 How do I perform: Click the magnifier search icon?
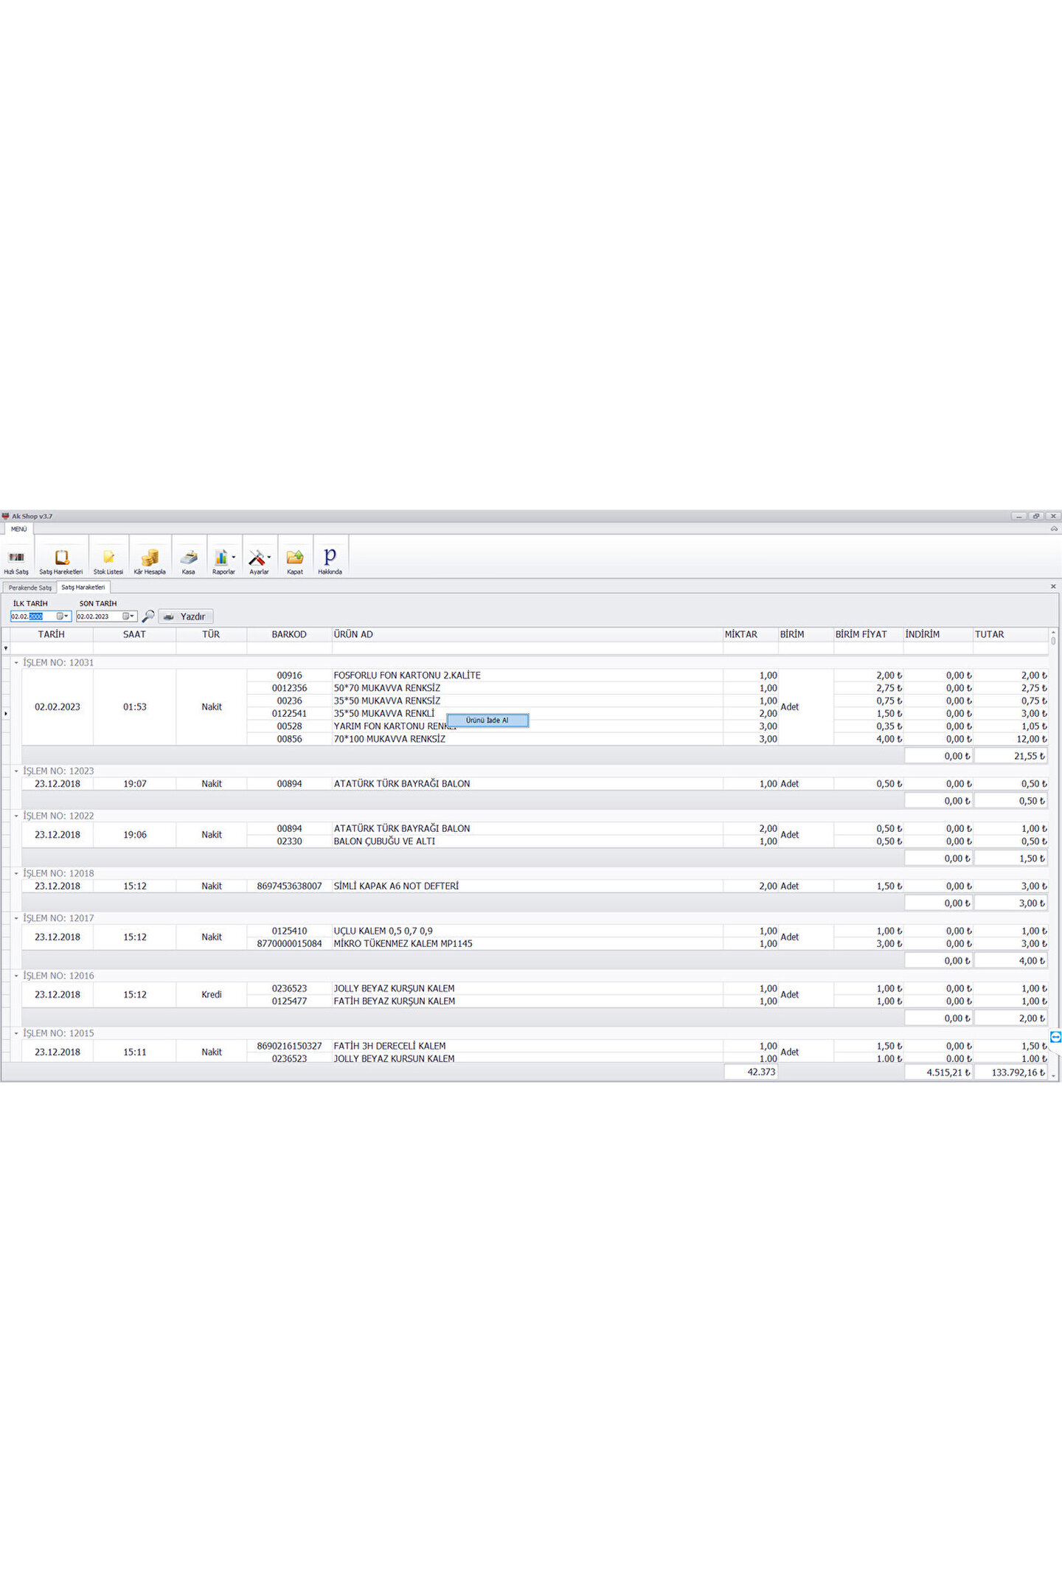coord(148,616)
